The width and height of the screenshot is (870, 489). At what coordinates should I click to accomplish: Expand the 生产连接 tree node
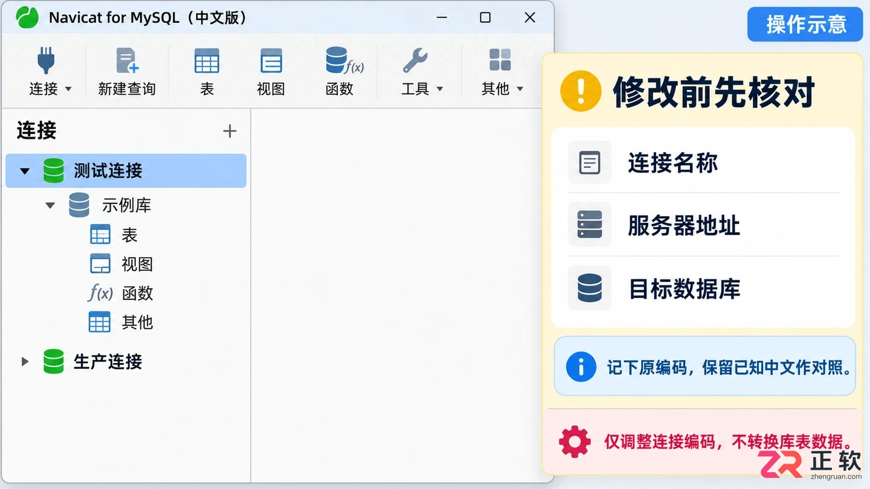pyautogui.click(x=25, y=362)
